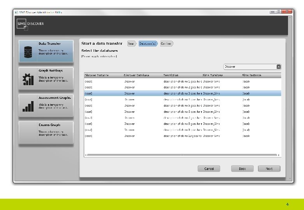The image size is (304, 210).
Task: Click the title bar application icon
Action: click(x=16, y=12)
